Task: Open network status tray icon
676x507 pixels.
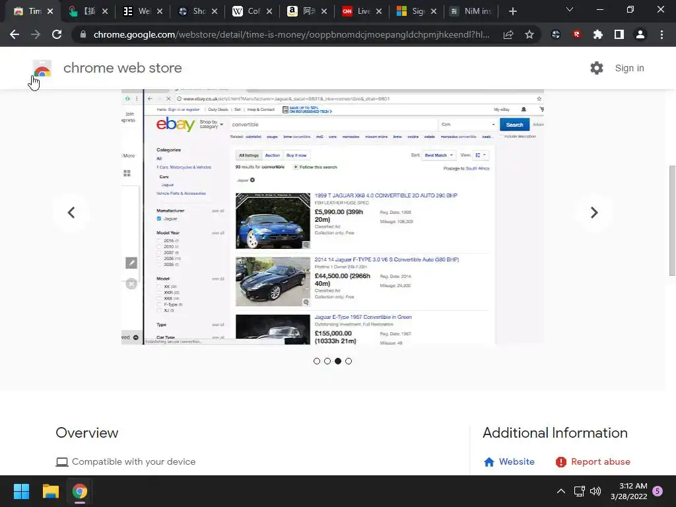Action: point(579,491)
